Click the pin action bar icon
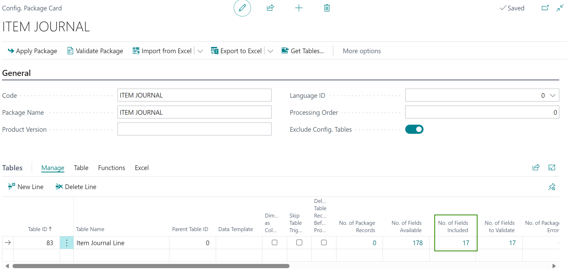571x271 pixels. click(x=552, y=187)
